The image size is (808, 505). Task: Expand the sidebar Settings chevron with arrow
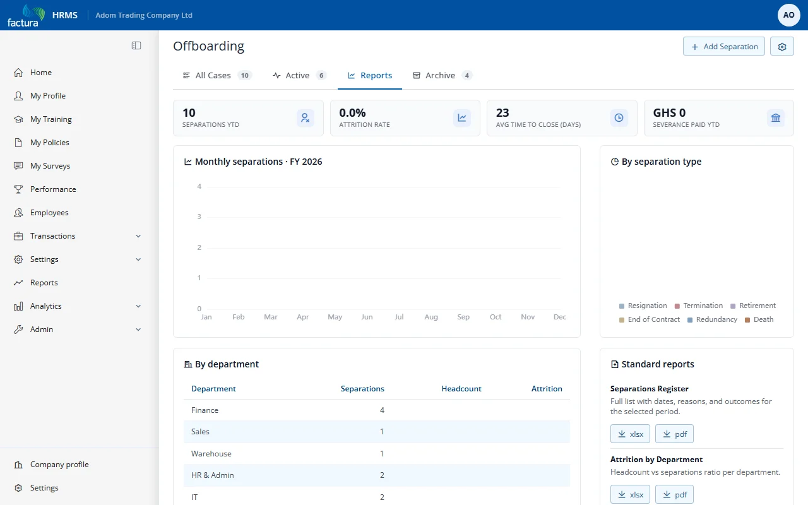[x=138, y=259]
